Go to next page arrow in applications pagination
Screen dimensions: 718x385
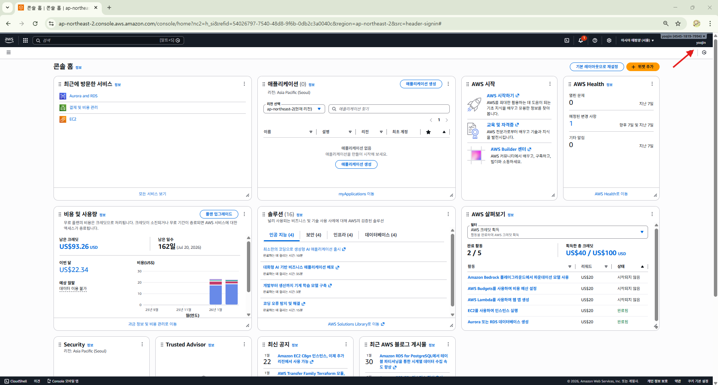[x=447, y=120]
